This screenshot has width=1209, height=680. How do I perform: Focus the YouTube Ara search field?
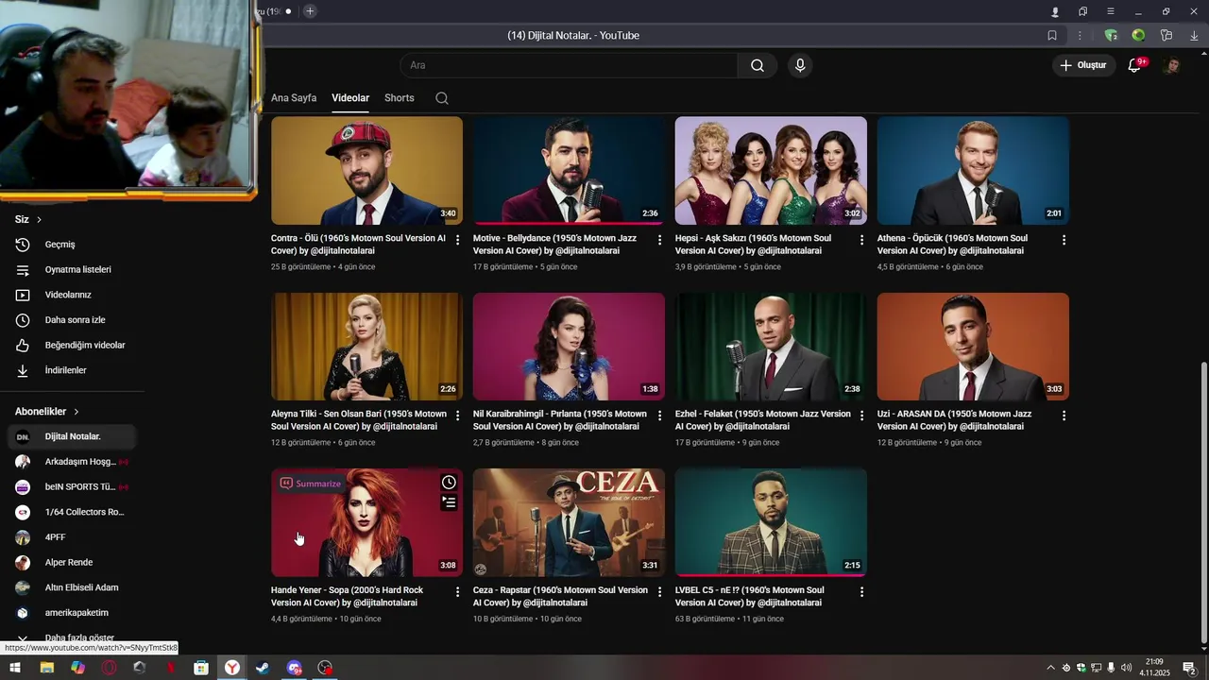(x=569, y=65)
